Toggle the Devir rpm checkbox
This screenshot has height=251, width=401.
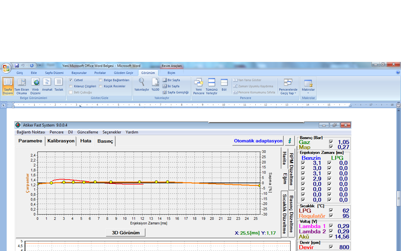[331, 247]
